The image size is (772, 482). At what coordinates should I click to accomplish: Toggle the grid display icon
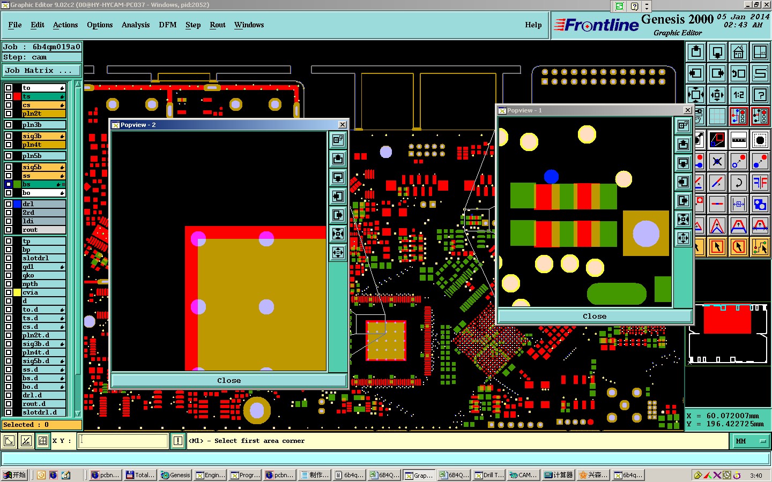[717, 116]
